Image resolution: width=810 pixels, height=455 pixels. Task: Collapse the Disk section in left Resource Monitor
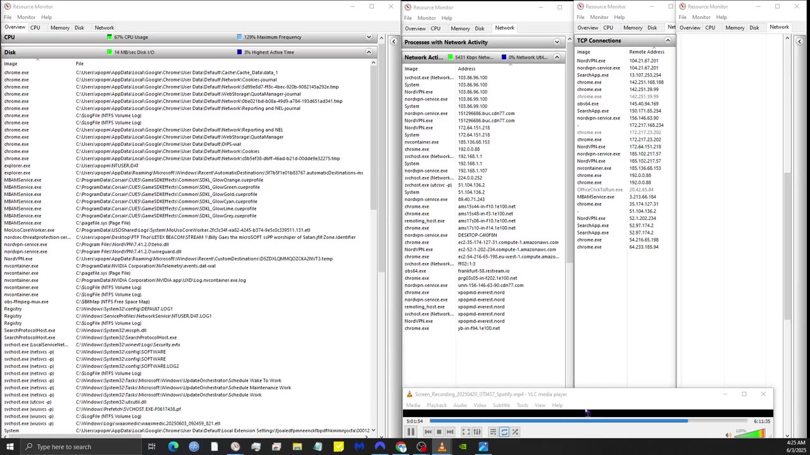(x=368, y=52)
